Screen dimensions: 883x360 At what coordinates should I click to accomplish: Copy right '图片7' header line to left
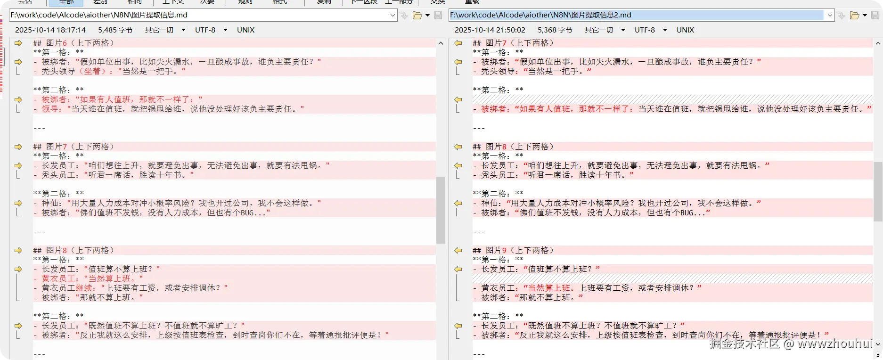(458, 43)
